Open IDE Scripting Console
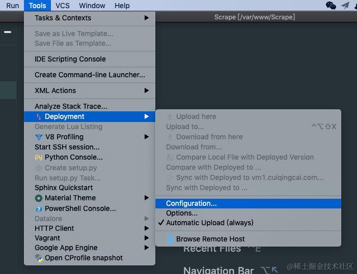 pyautogui.click(x=90, y=59)
